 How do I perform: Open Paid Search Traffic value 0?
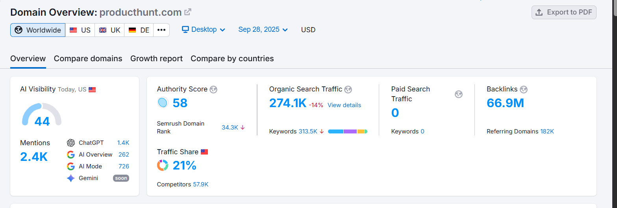395,113
